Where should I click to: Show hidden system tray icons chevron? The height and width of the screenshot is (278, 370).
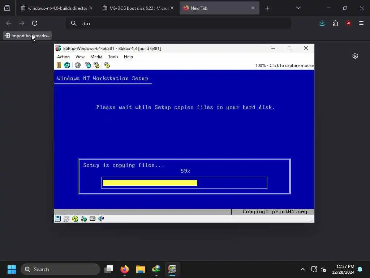click(303, 269)
